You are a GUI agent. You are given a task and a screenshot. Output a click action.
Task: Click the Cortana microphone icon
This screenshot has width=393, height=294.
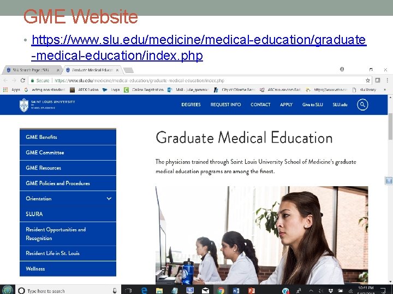pos(115,291)
